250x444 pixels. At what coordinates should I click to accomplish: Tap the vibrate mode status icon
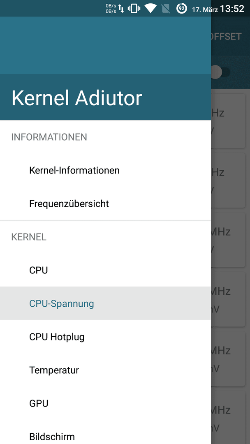click(134, 8)
